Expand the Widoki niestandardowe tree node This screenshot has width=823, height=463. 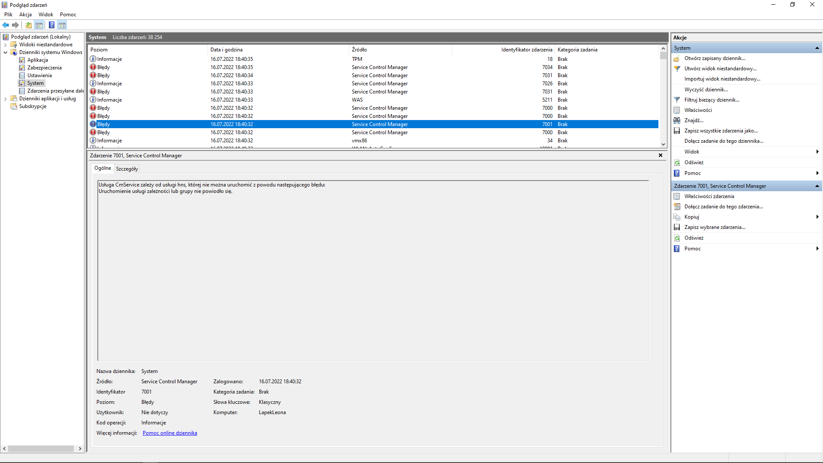[x=5, y=45]
